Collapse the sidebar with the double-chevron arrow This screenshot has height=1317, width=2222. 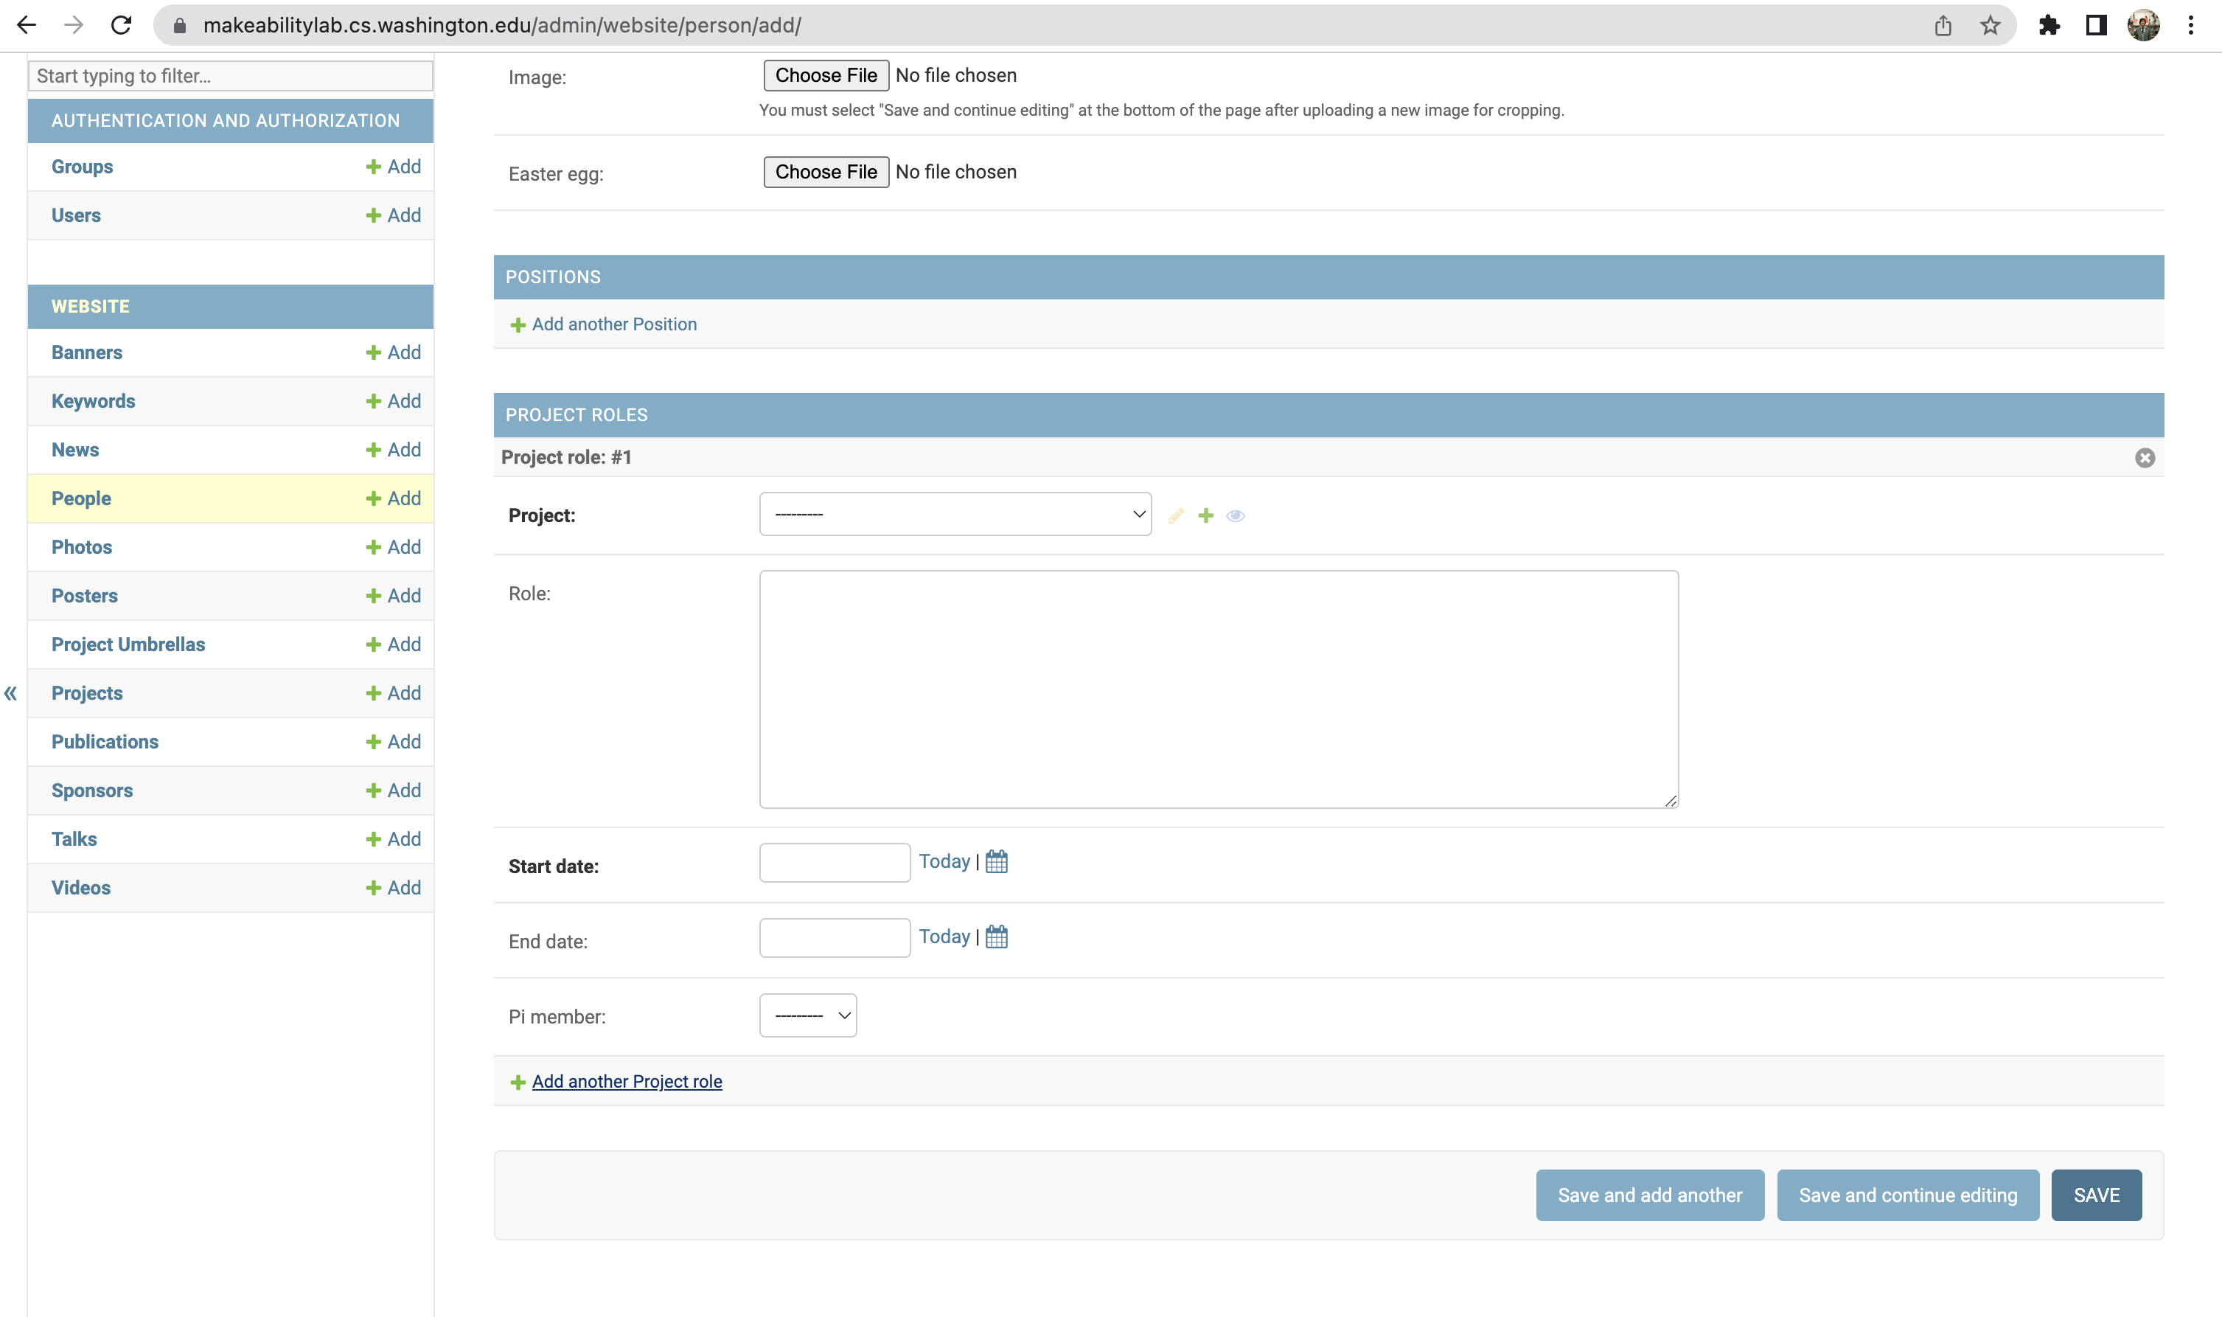point(12,693)
